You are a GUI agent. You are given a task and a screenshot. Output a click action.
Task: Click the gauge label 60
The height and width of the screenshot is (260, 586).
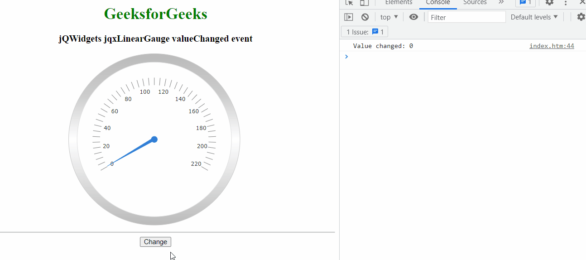point(115,111)
